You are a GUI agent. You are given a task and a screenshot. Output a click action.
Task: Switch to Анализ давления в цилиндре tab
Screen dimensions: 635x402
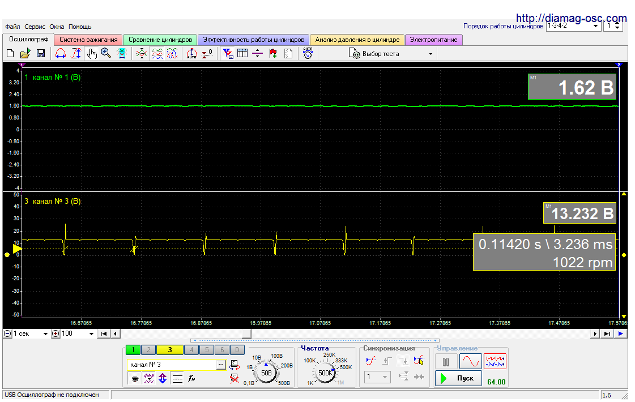[357, 40]
